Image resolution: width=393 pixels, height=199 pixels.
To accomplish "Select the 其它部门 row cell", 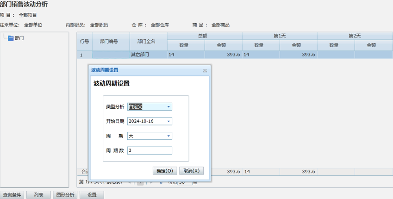I will 148,55.
